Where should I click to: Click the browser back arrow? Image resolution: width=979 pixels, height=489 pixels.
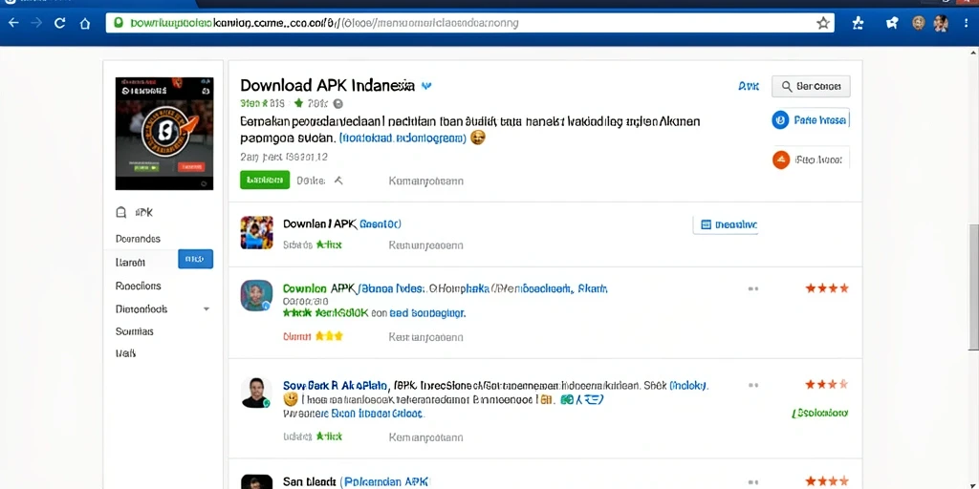tap(13, 23)
